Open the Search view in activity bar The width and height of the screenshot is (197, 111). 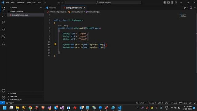coord(3,15)
